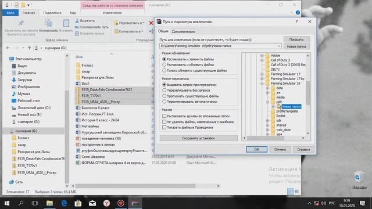Go up one folder level arrow
Viewport: 372px width, 209px height.
point(29,48)
